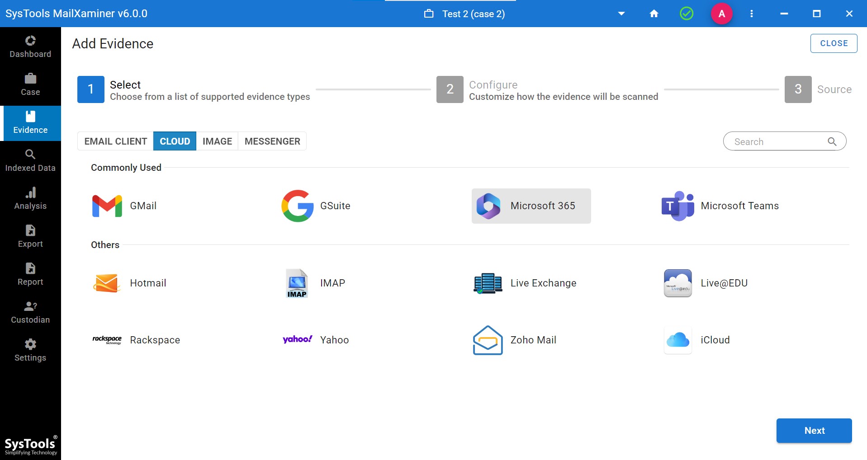Screen dimensions: 867x460
Task: Open the Analysis sidebar section
Action: click(x=30, y=199)
